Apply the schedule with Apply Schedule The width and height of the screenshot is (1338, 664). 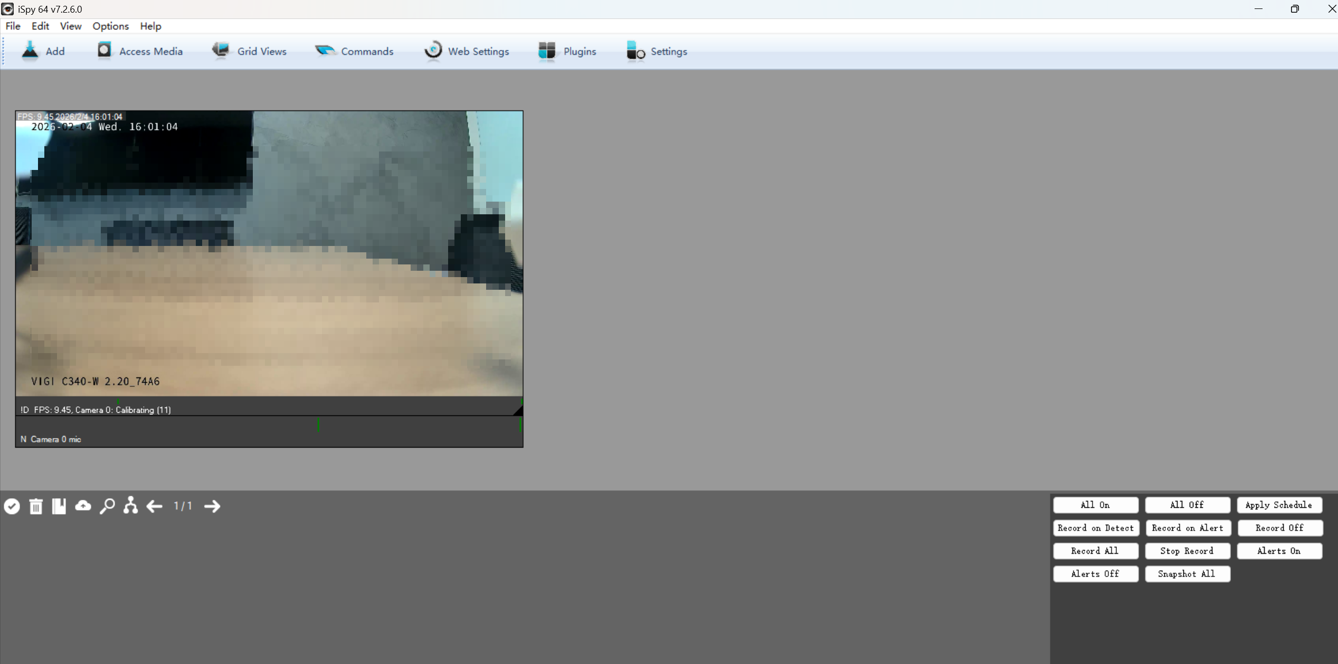1279,505
